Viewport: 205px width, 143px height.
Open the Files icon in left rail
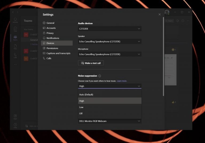(15, 46)
